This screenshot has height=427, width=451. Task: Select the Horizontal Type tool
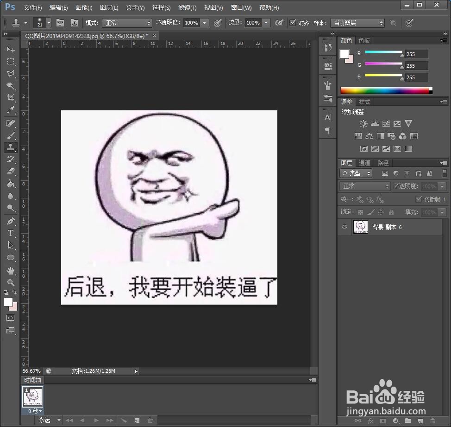pos(11,233)
